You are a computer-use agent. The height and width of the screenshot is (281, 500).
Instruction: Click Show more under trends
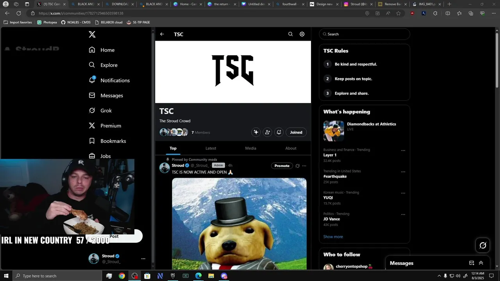[333, 237]
